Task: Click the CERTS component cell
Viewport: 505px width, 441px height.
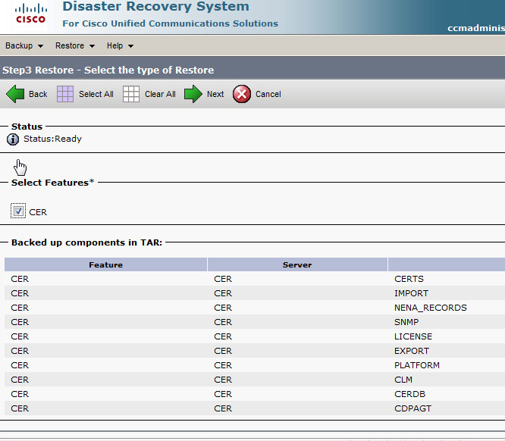Action: tap(409, 279)
